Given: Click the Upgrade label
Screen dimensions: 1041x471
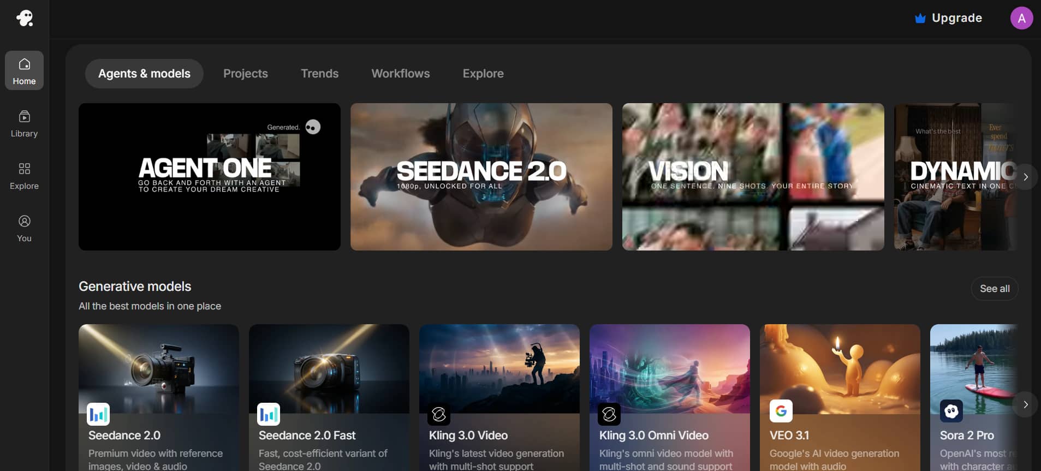Looking at the screenshot, I should [957, 18].
